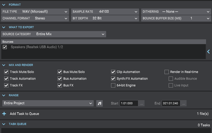Collapse the Format section chevron
The width and height of the screenshot is (212, 133).
click(4, 5)
